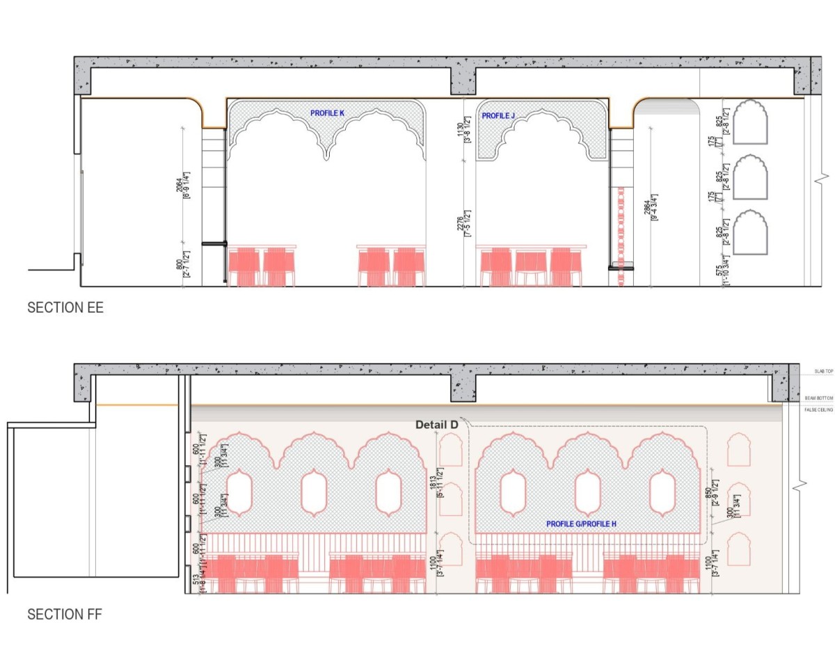Screen dimensions: 835x657
Task: Click the SECTION FF title label
Action: pos(65,615)
